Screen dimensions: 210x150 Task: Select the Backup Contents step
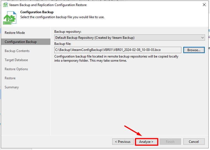click(x=17, y=51)
